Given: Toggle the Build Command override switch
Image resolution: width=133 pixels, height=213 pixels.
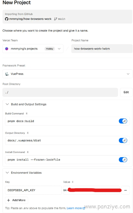Looking at the screenshot, I should point(123,121).
